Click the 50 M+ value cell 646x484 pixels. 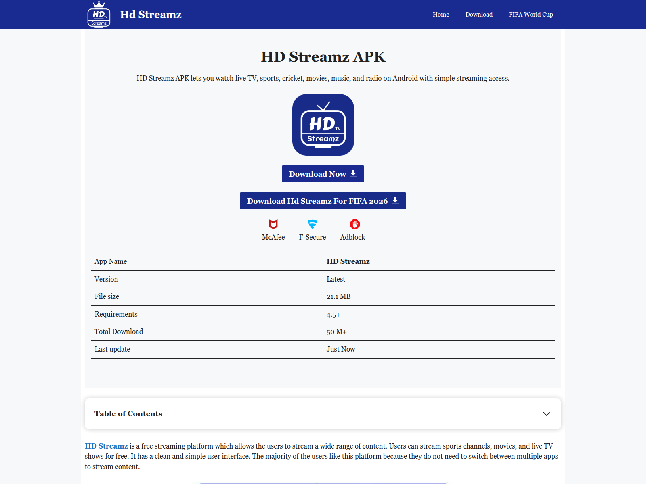[439, 332]
